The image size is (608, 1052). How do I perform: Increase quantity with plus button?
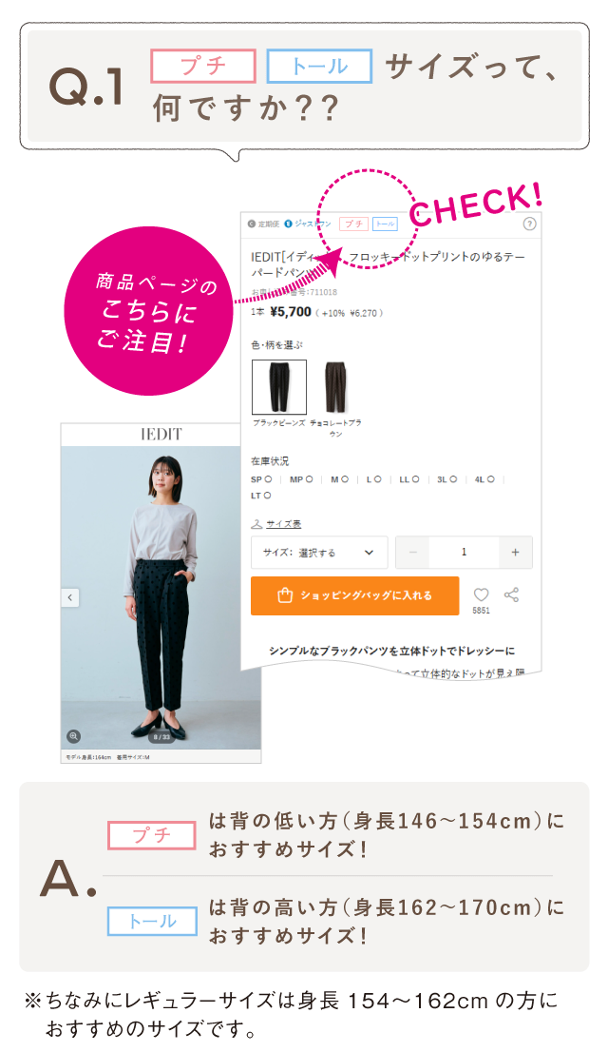point(515,553)
